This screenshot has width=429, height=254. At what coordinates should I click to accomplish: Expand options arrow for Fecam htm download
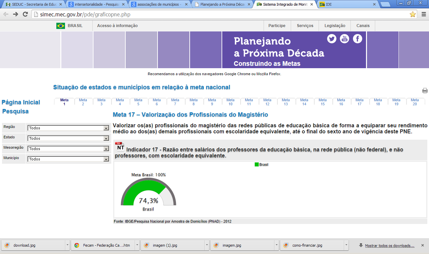coord(137,245)
